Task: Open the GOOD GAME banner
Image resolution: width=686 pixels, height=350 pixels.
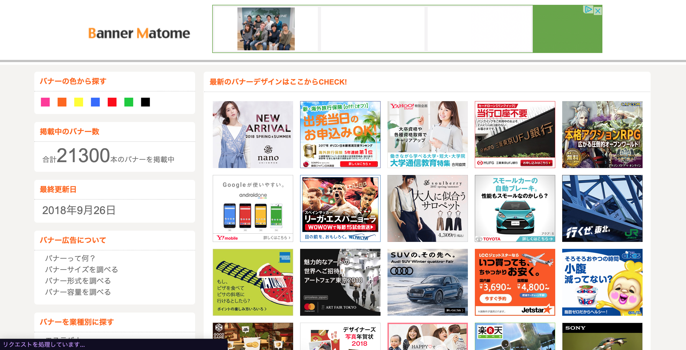Action: coord(253,336)
